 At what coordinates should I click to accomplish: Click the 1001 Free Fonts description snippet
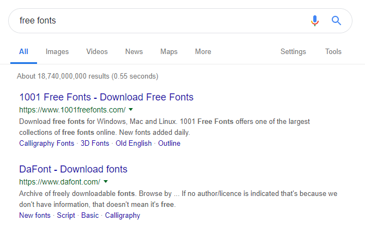click(x=165, y=127)
